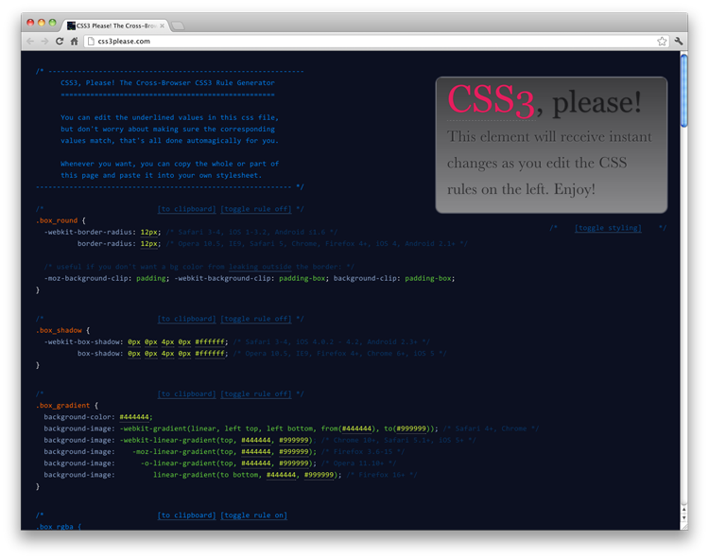Edit -moz-linear-gradient #999999 value
709x559 pixels.
coord(294,452)
